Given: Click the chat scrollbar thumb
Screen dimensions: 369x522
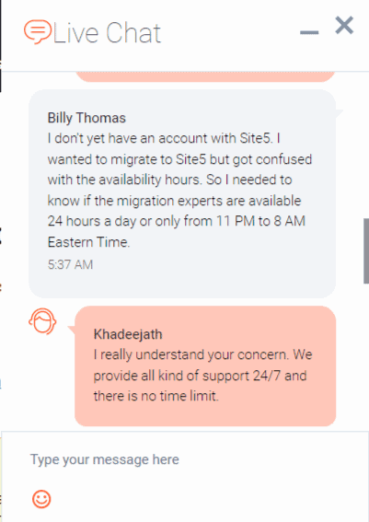Looking at the screenshot, I should click(x=366, y=251).
